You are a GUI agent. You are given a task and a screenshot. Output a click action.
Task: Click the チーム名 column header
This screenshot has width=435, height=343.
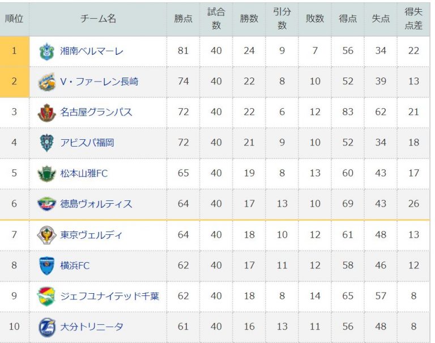pos(98,19)
